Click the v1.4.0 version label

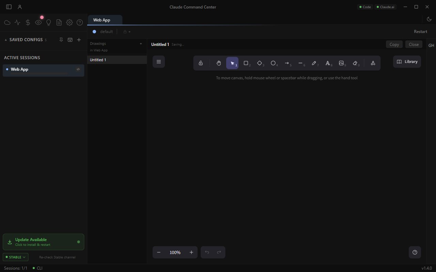(426, 268)
